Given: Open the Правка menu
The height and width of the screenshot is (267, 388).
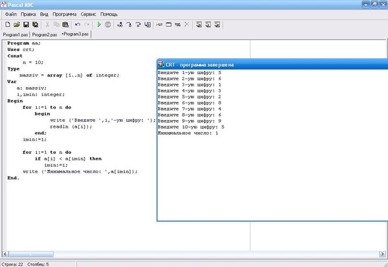Looking at the screenshot, I should pyautogui.click(x=28, y=14).
